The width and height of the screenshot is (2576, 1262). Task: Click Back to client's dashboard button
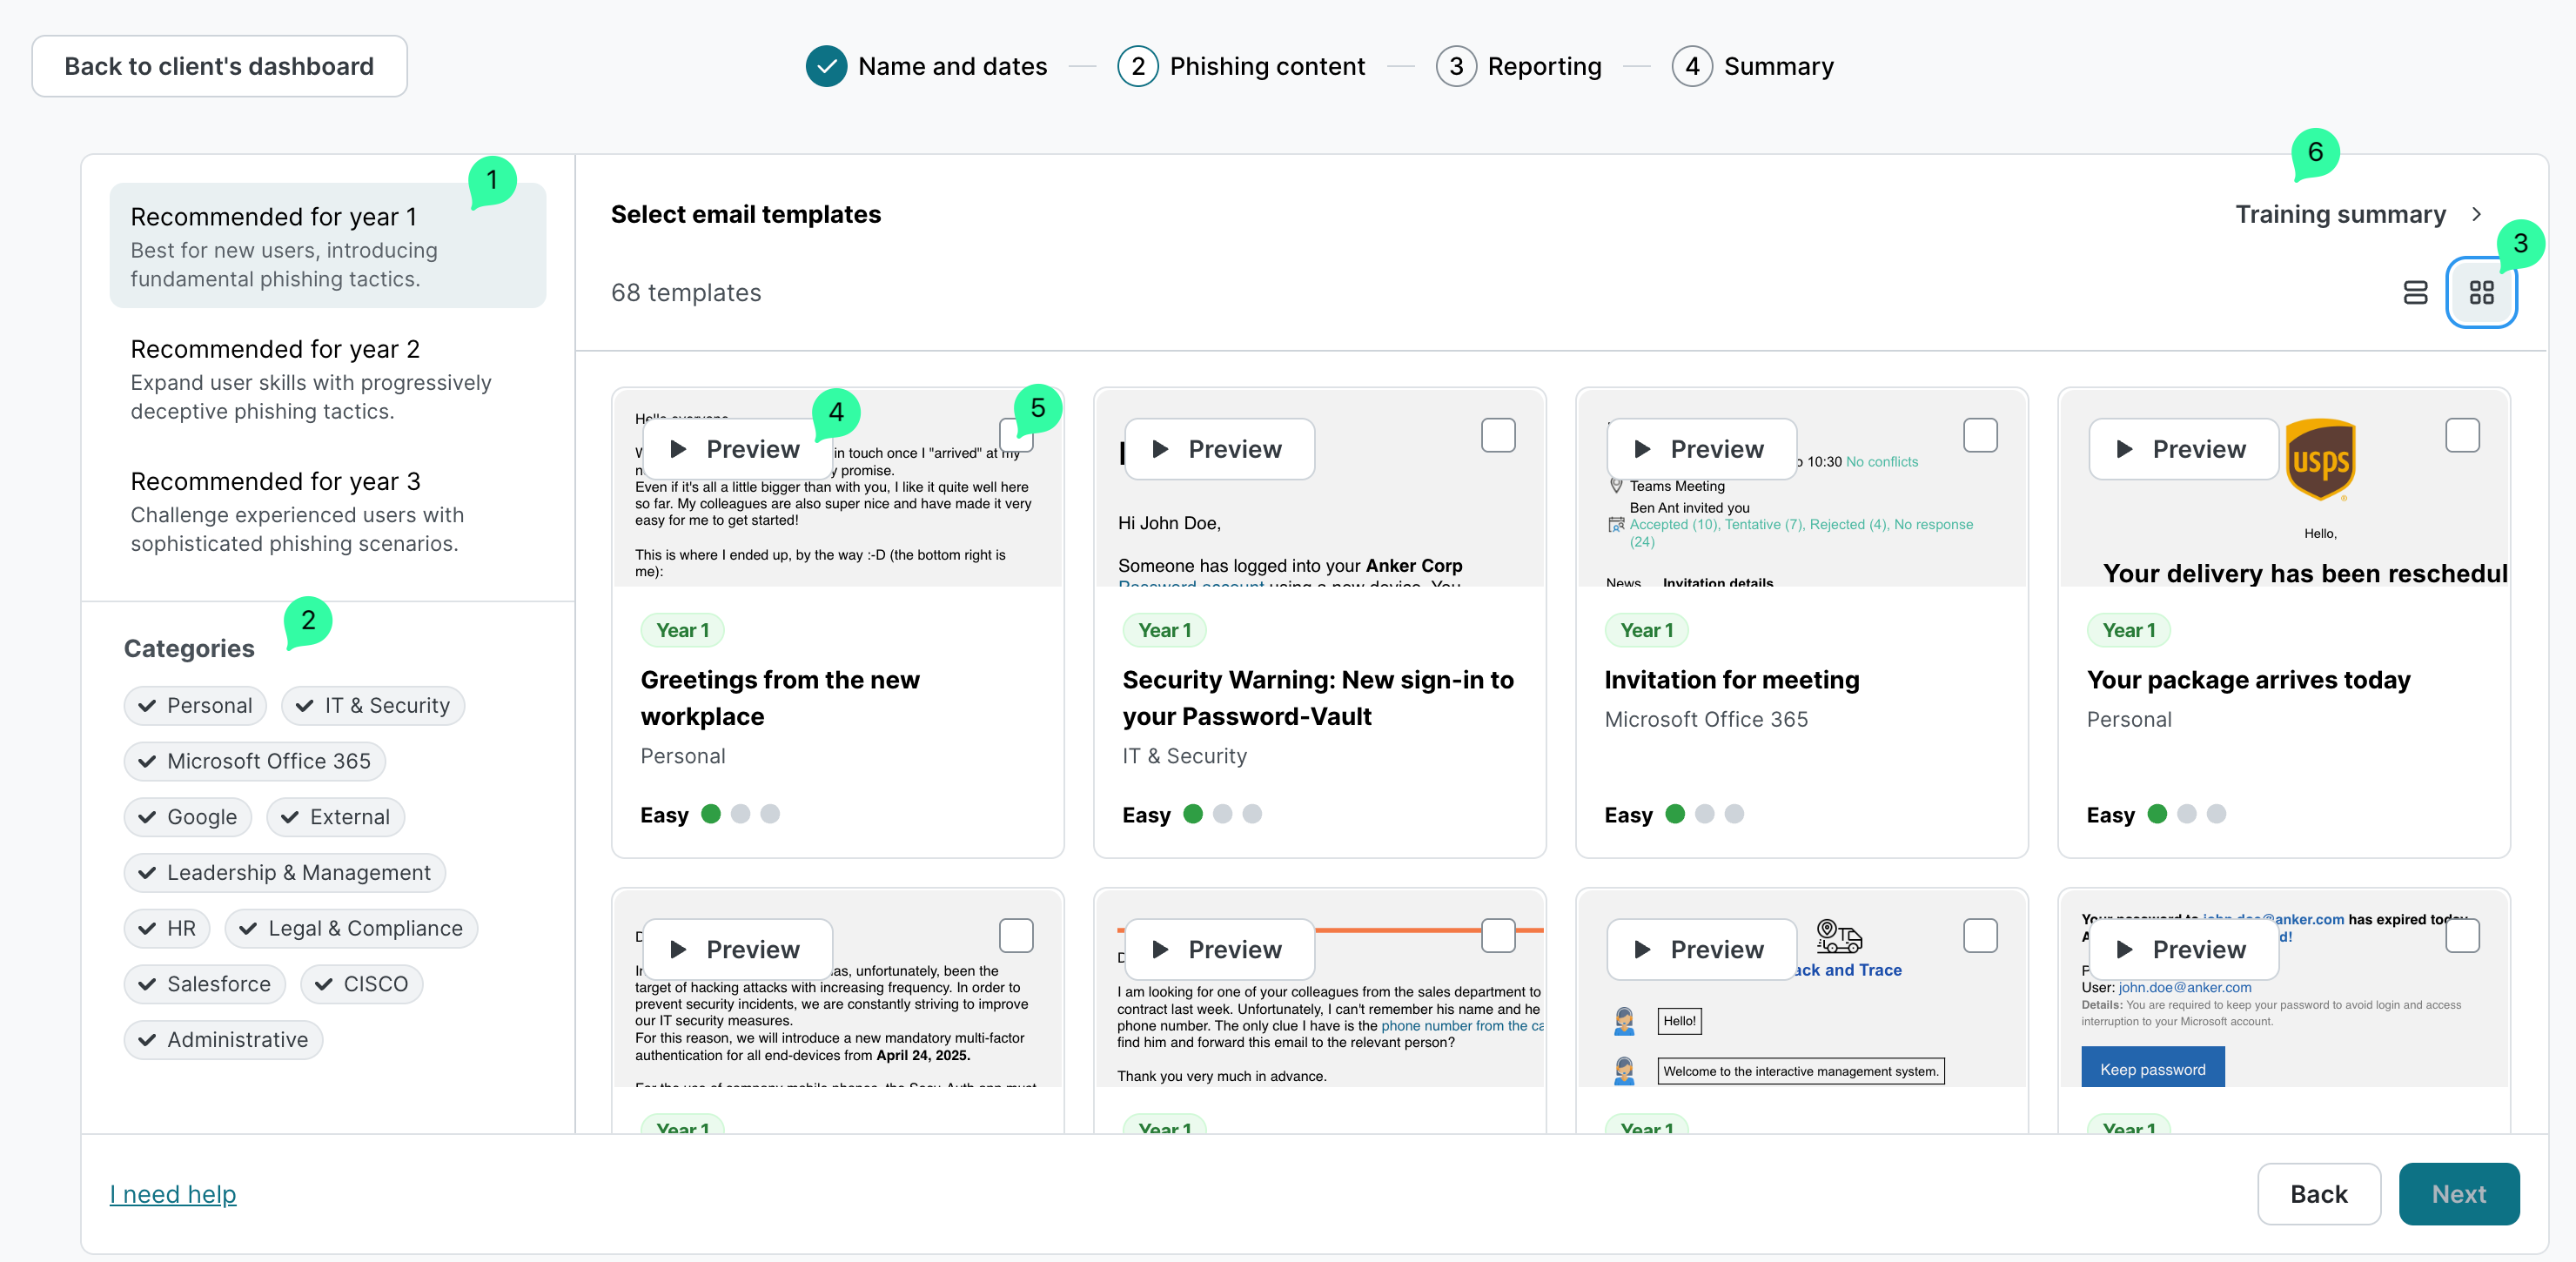(x=219, y=66)
